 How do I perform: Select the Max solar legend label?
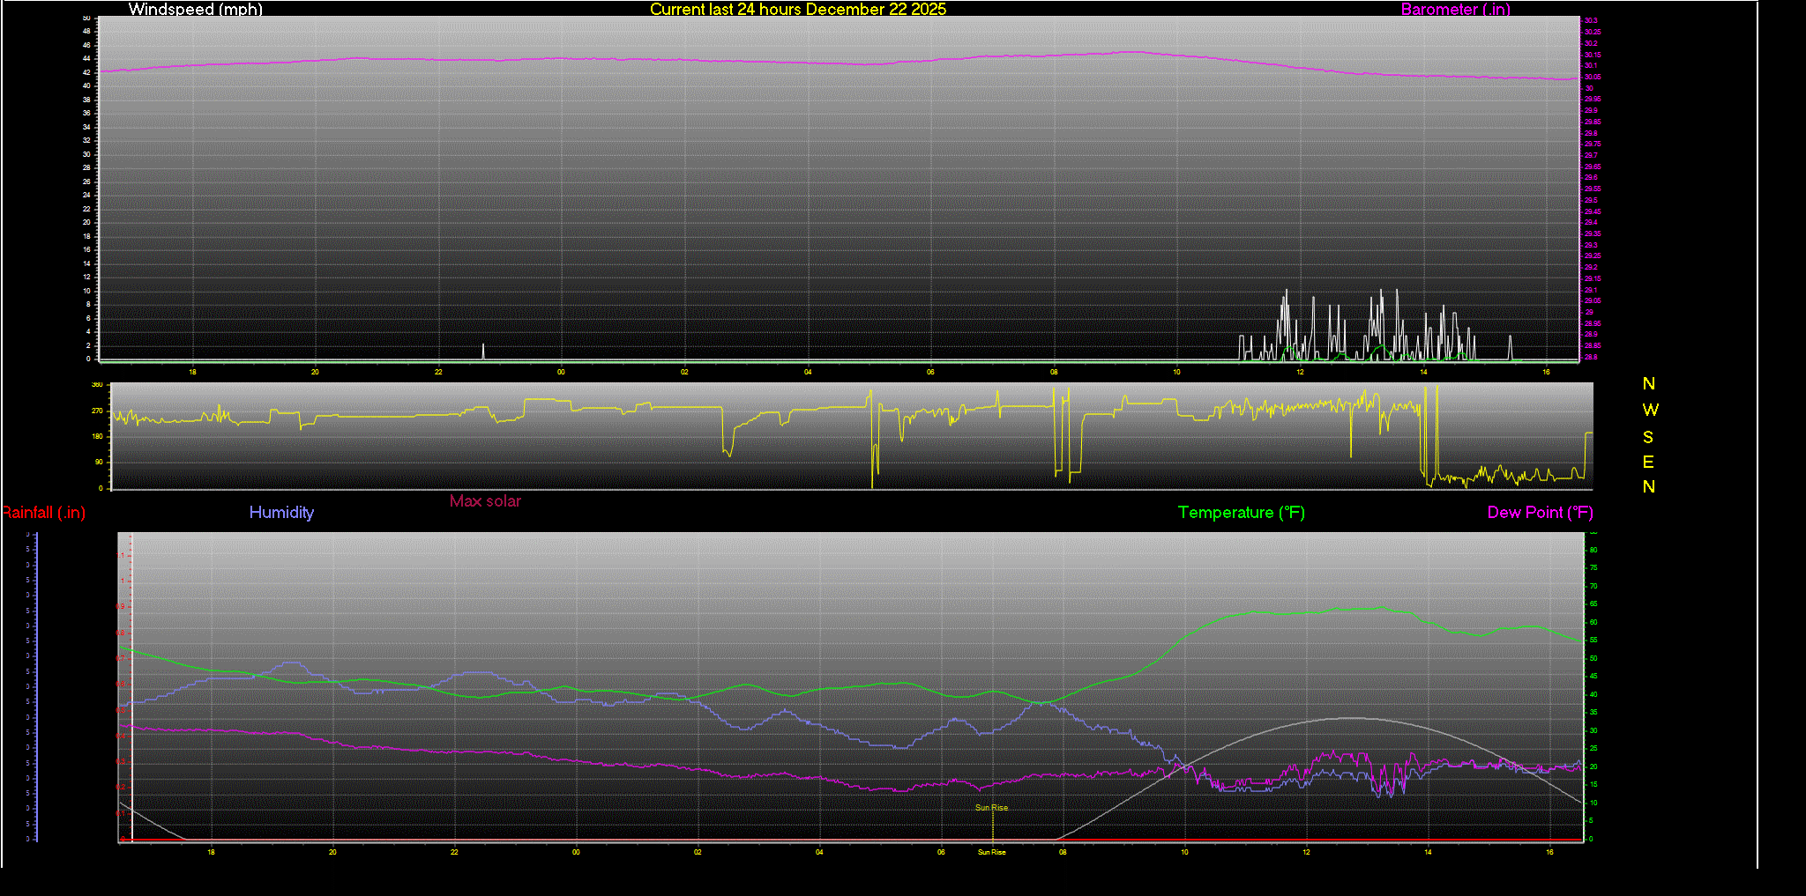pos(485,501)
